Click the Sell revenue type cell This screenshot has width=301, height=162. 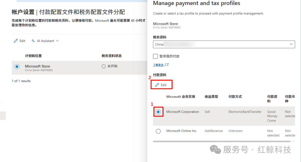[207, 112]
